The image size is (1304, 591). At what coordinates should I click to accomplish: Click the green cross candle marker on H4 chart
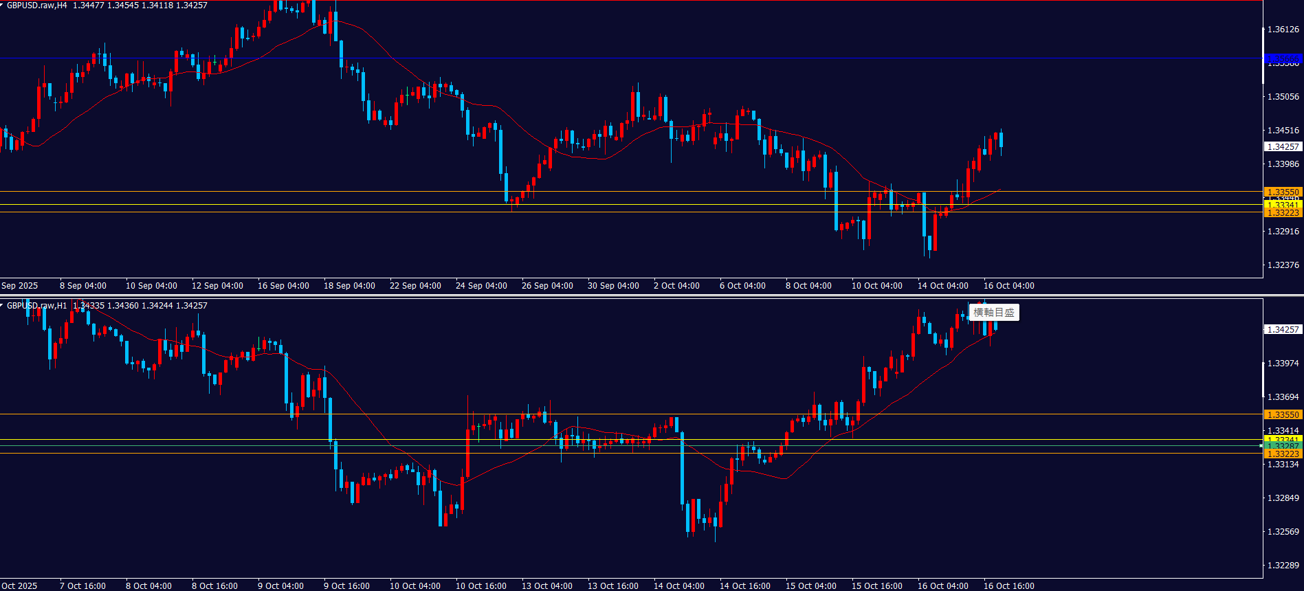coord(215,62)
